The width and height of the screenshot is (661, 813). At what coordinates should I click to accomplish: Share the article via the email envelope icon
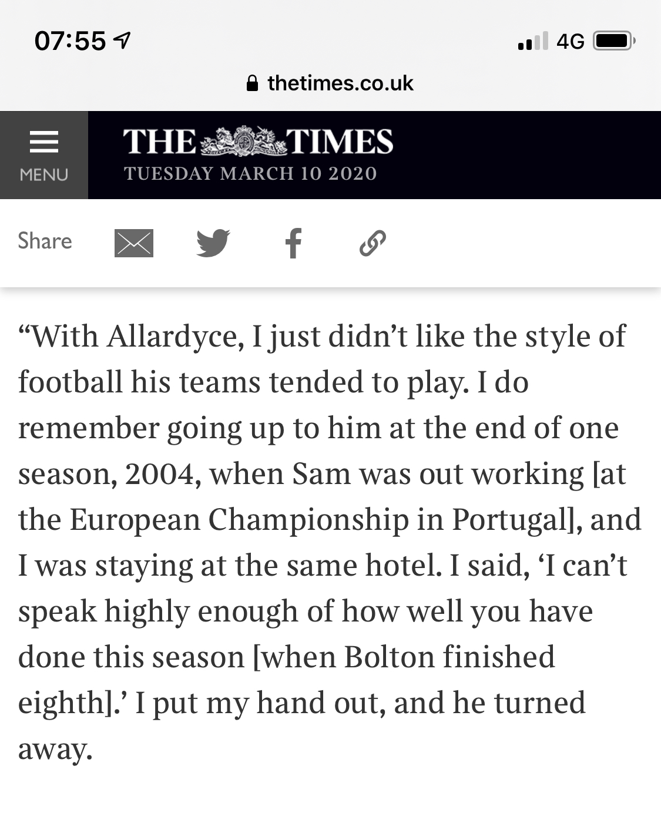[x=134, y=243]
